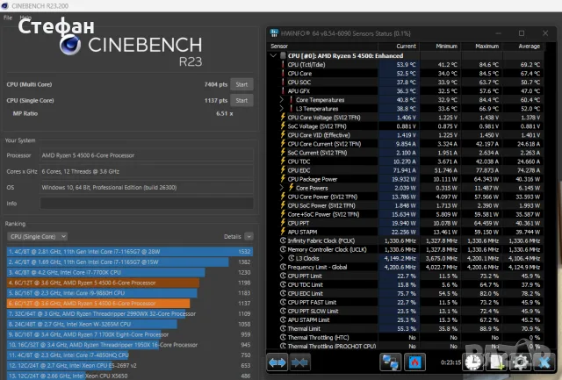Select the CPU Core temperature icon row
Viewport: 562px width, 380px height.
coord(405,74)
